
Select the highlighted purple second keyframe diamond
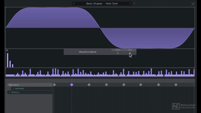click(72, 85)
